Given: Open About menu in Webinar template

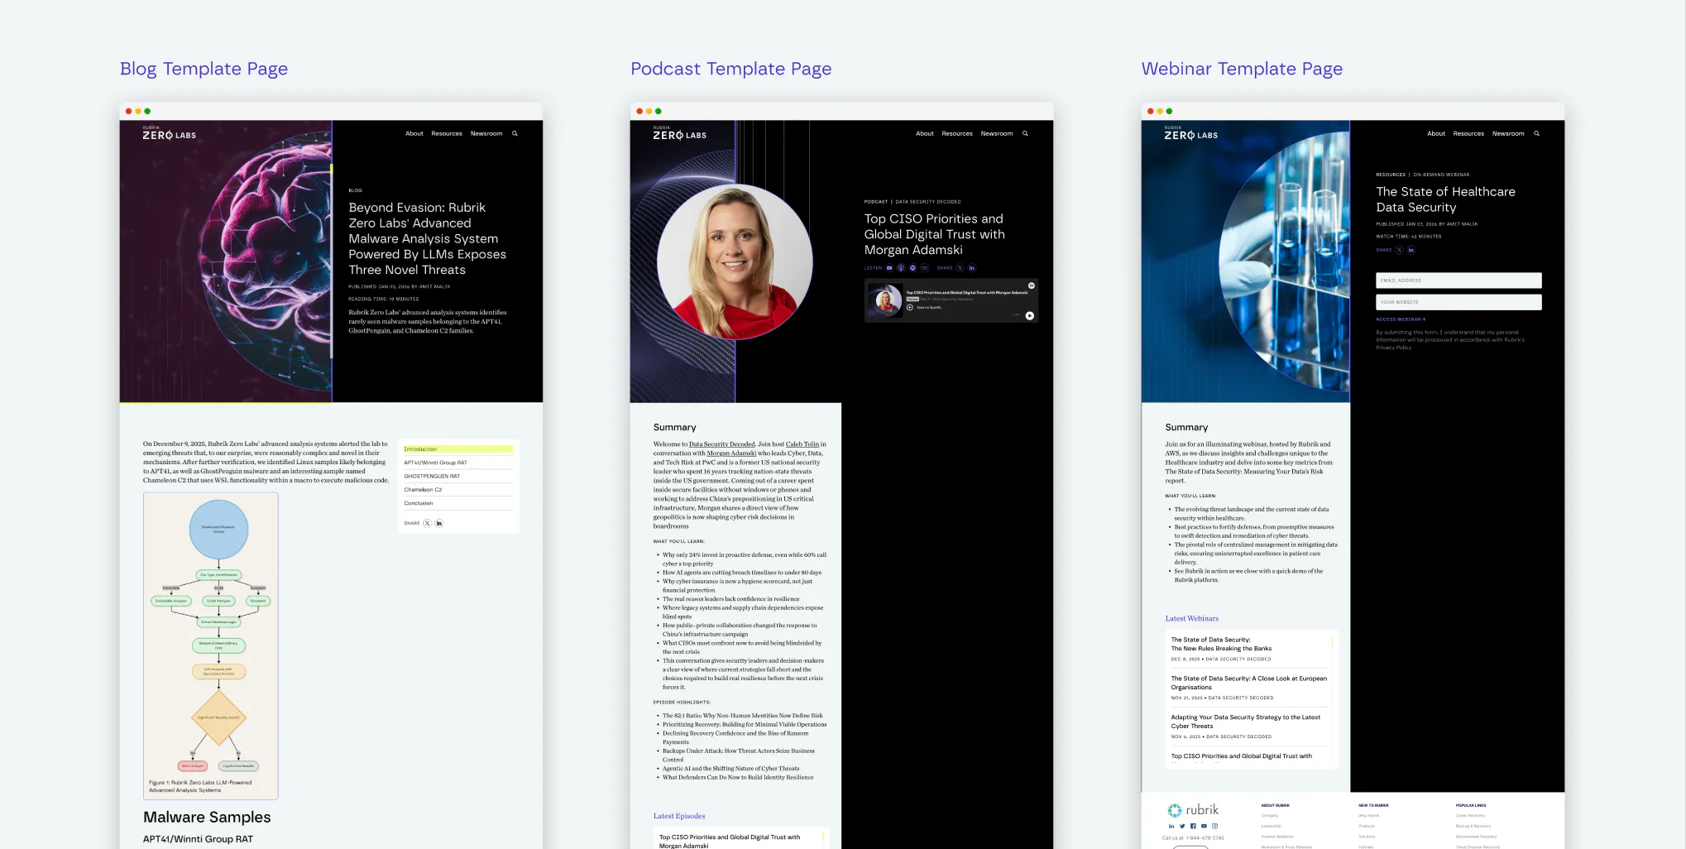Looking at the screenshot, I should click(1435, 133).
